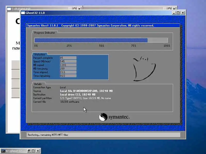
Task: Click the command prompt icon of X:\ghost32 window
Action: (x=3, y=151)
